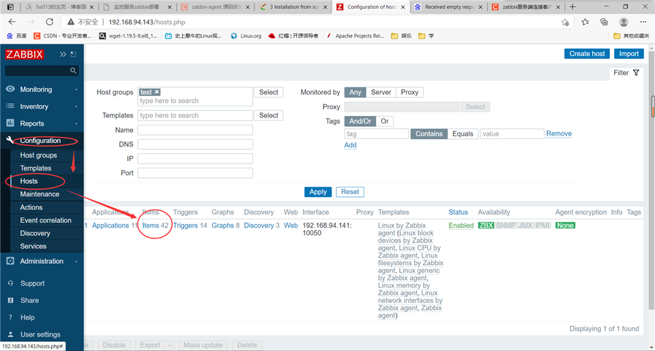The width and height of the screenshot is (655, 351).
Task: Set Monitored by to Proxy
Action: point(409,92)
